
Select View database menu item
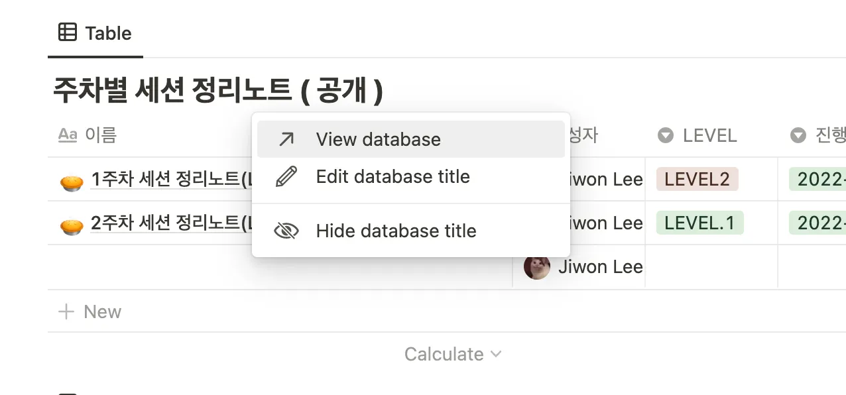pyautogui.click(x=378, y=139)
